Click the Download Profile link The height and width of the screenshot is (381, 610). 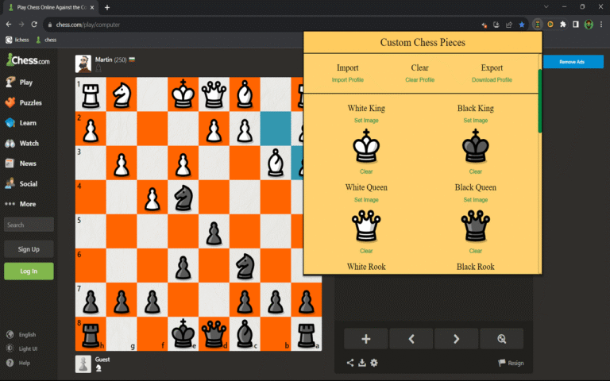(x=492, y=79)
